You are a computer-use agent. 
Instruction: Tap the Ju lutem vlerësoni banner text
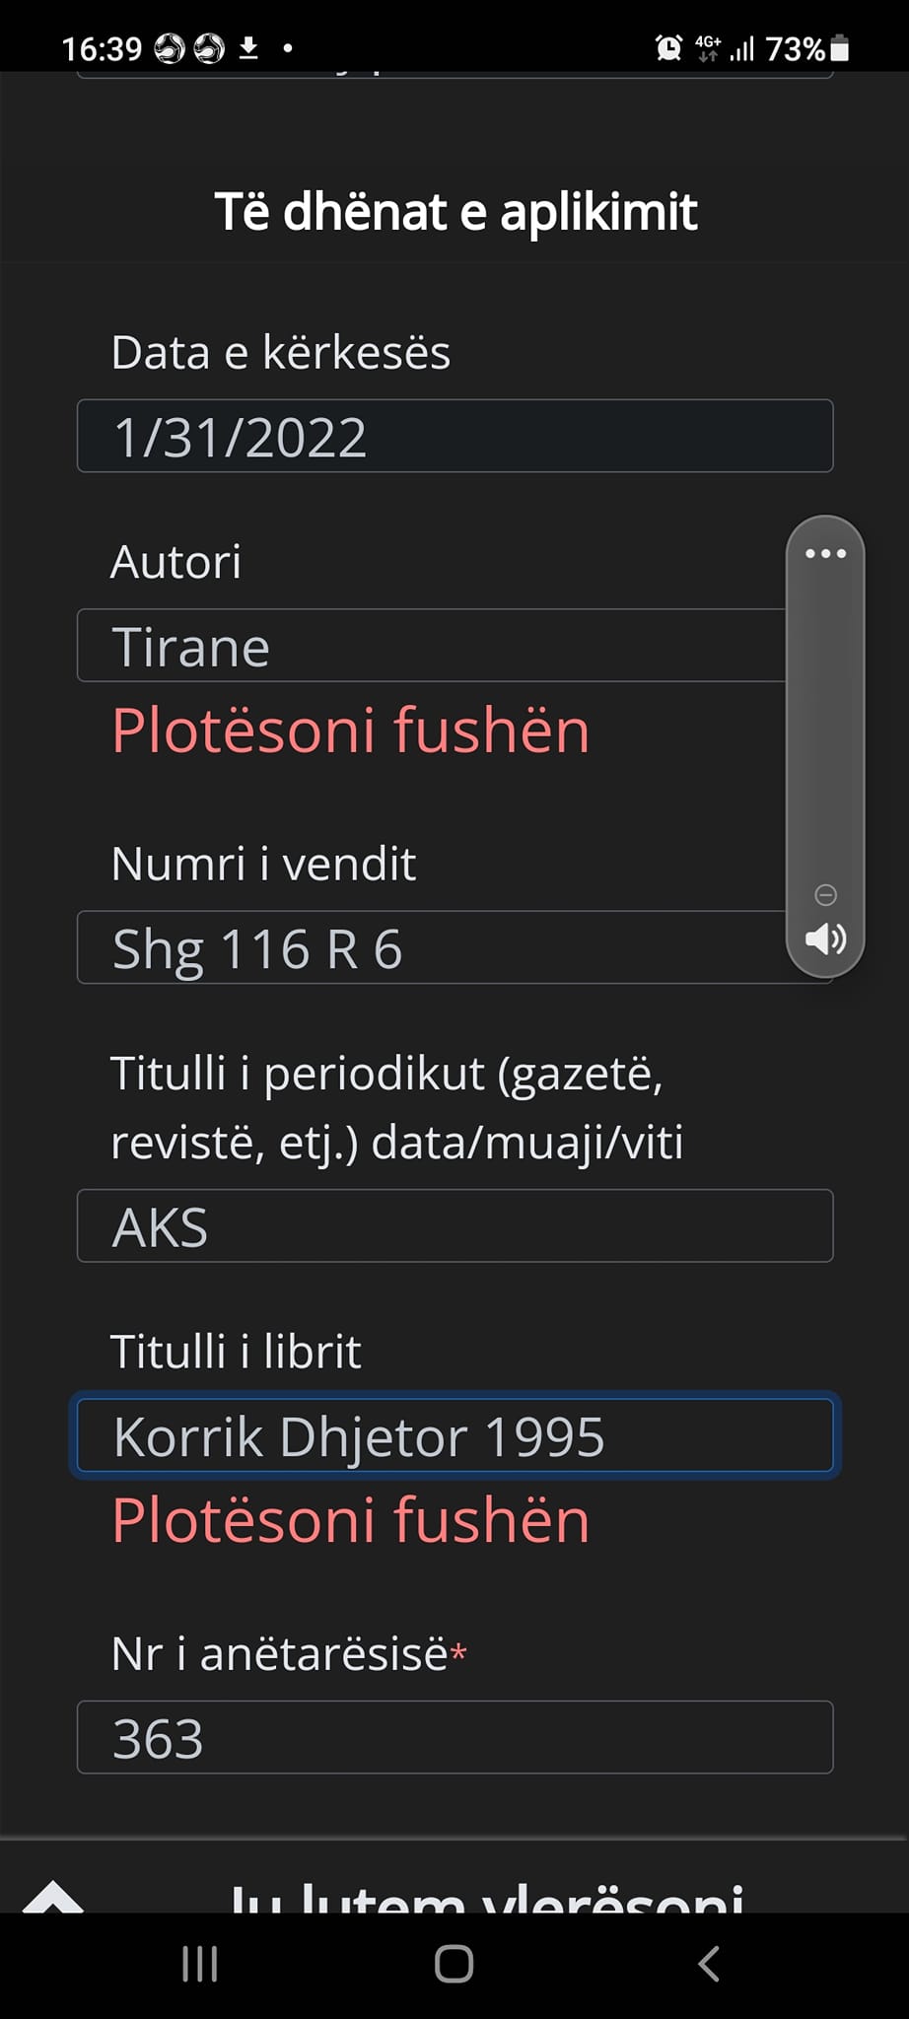(x=486, y=1895)
